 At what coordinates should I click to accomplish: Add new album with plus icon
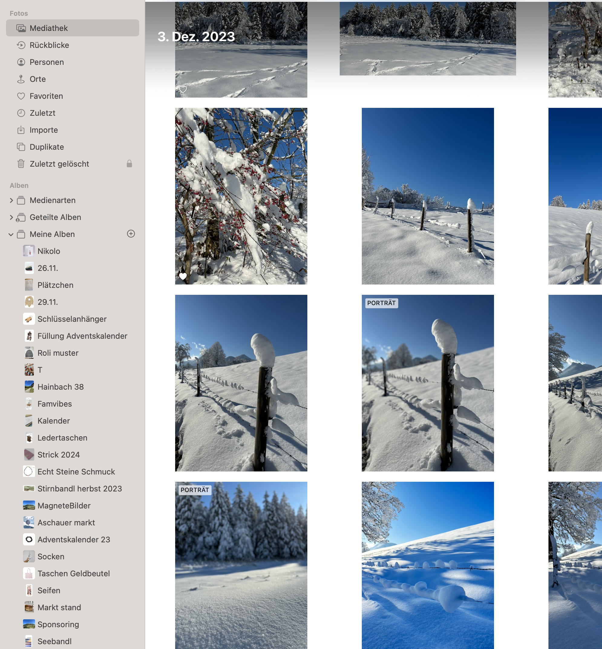(131, 234)
